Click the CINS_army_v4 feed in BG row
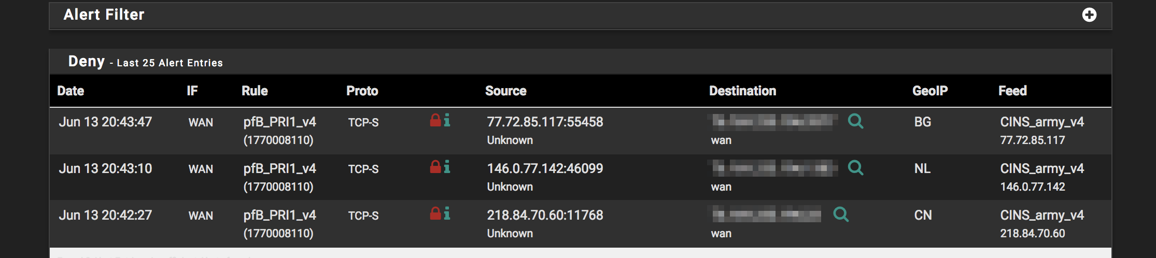 [x=1042, y=122]
